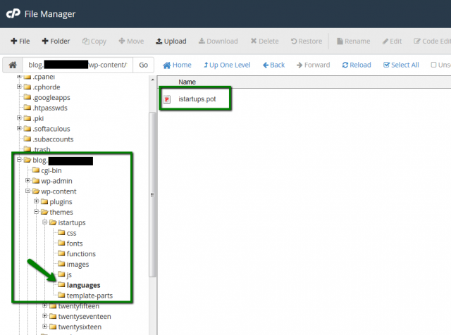Click the Rename toolbar button
Screen dimensions: 451x335
(354, 41)
